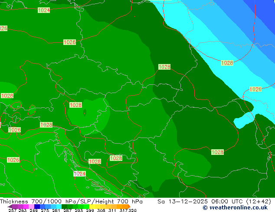The image size is (275, 212).
Task: Click the 'Thickness 700/1000 hPa/SLP/Height 700 hPa' title
Action: [x=71, y=202]
